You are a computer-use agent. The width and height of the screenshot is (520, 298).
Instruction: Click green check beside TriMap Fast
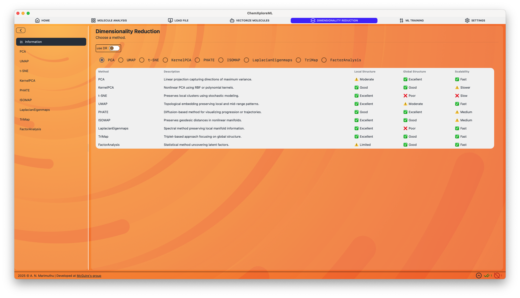[457, 137]
